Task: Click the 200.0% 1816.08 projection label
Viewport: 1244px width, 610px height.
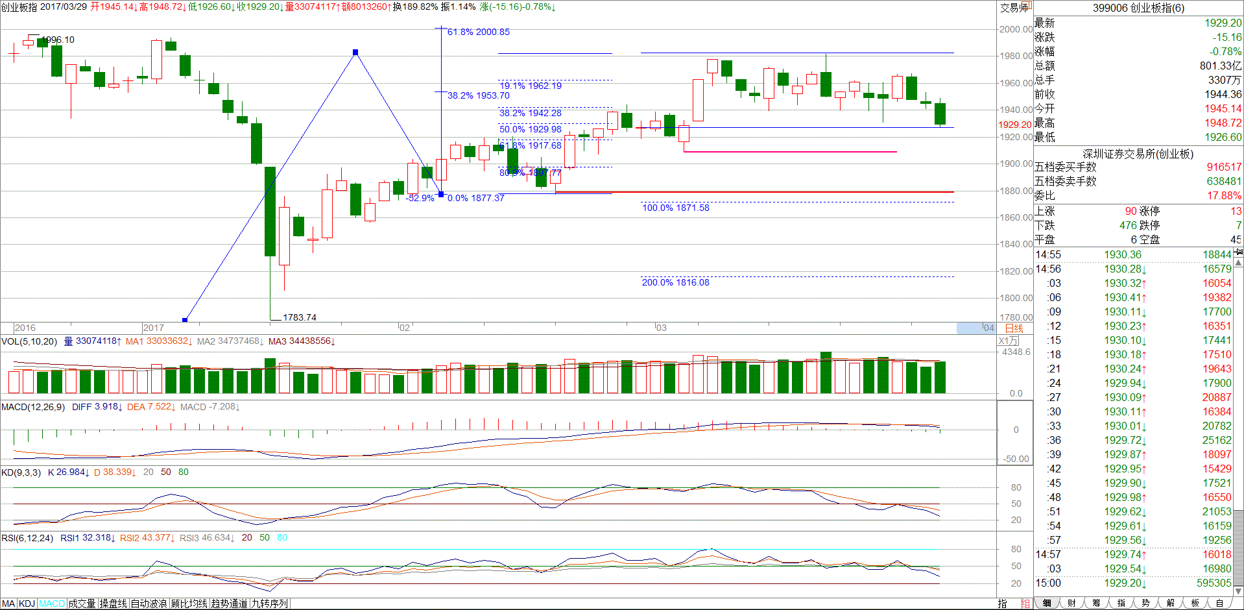Action: coord(676,282)
